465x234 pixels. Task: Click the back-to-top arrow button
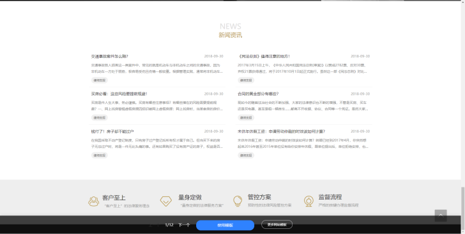[x=441, y=216]
